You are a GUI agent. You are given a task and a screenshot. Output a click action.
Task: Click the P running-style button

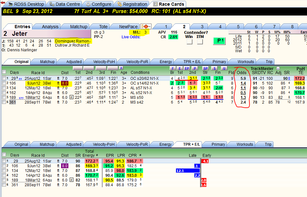[x=195, y=68]
